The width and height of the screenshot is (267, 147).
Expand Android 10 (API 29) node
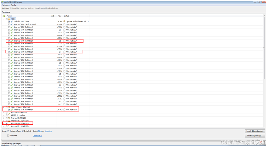[x=4, y=112]
